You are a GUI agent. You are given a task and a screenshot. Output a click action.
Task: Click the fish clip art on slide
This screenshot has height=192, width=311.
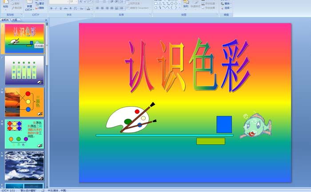click(255, 126)
